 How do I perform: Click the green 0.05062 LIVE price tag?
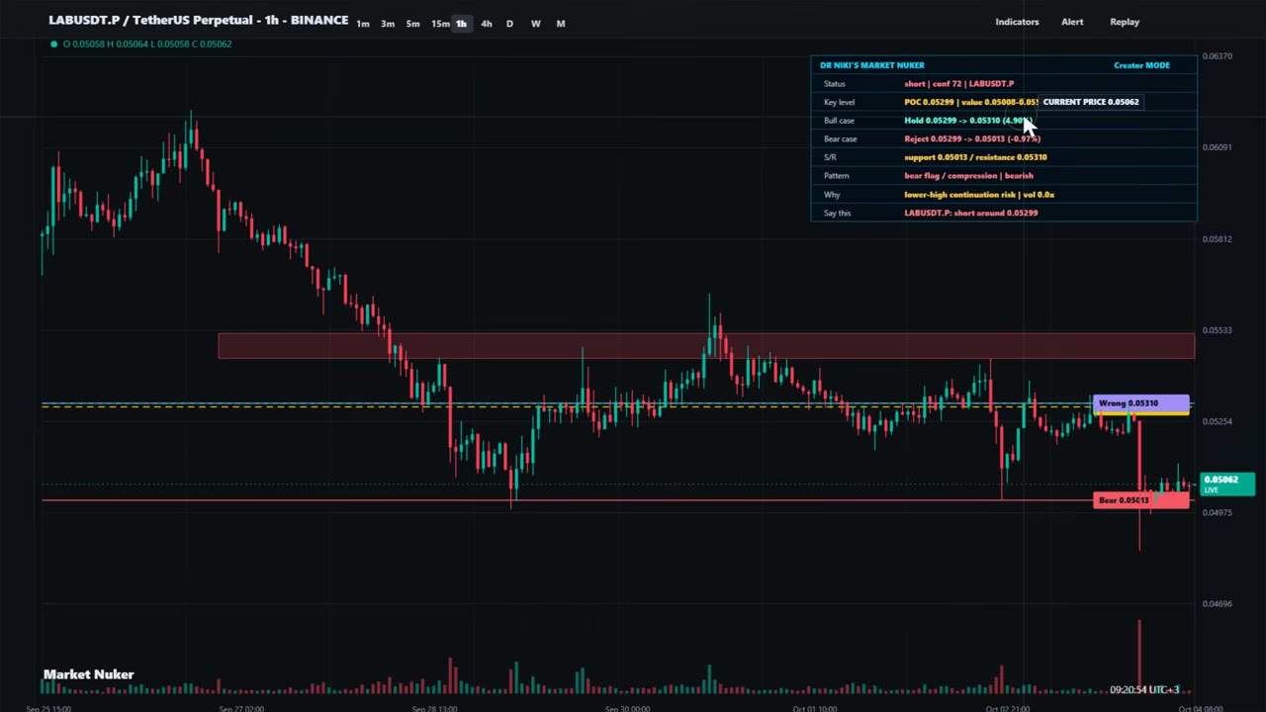(x=1227, y=484)
